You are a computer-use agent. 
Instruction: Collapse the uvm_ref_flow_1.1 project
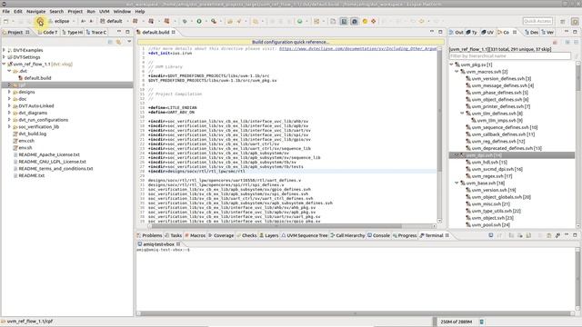point(4,64)
